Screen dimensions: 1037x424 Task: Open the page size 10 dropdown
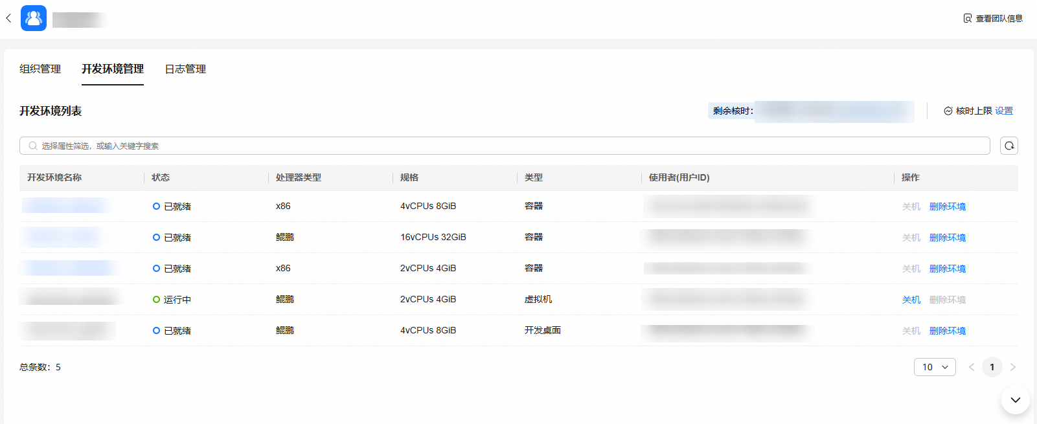tap(935, 367)
